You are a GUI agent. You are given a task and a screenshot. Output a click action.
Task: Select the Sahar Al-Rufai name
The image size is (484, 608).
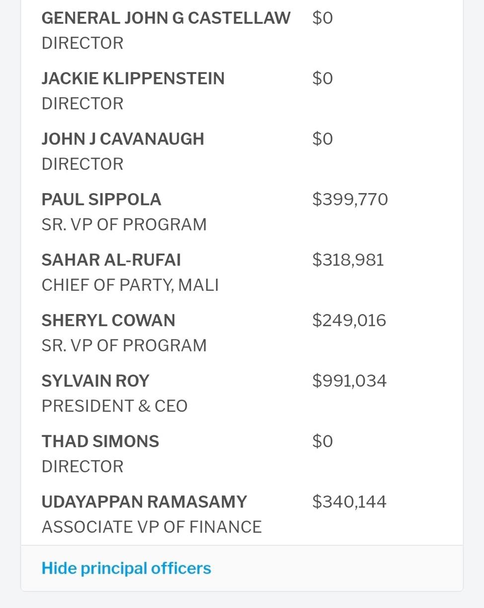click(x=111, y=260)
